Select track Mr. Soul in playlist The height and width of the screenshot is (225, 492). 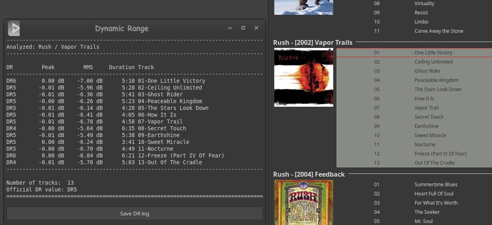coord(414,221)
